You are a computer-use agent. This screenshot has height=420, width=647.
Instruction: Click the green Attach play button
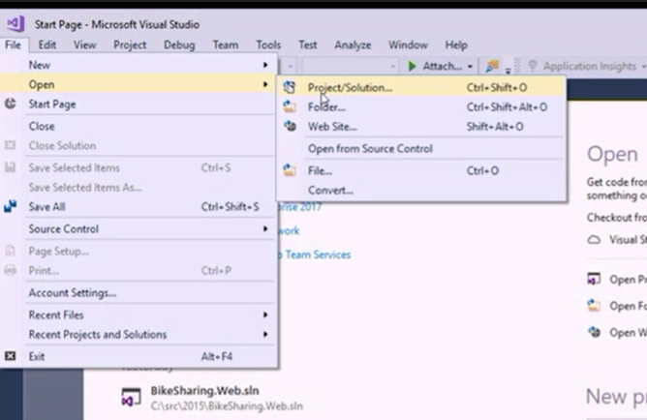[x=413, y=66]
